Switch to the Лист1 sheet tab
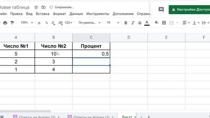Image resolution: width=210 pixels, height=118 pixels. coord(127,117)
